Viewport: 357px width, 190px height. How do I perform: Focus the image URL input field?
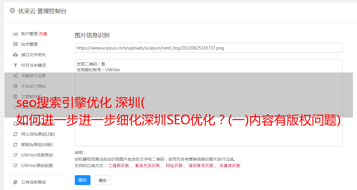[208, 48]
